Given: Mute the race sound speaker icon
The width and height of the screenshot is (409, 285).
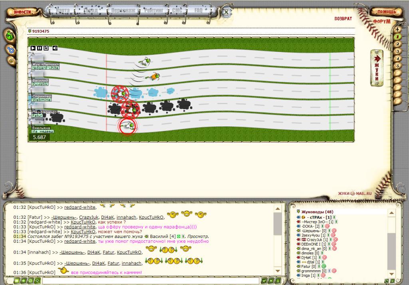Looking at the screenshot, I should [55, 48].
